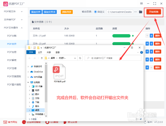Image resolution: width=166 pixels, height=126 pixels.
Task: Click progress bar of 文件- (1).pdf
Action: pyautogui.click(x=121, y=36)
